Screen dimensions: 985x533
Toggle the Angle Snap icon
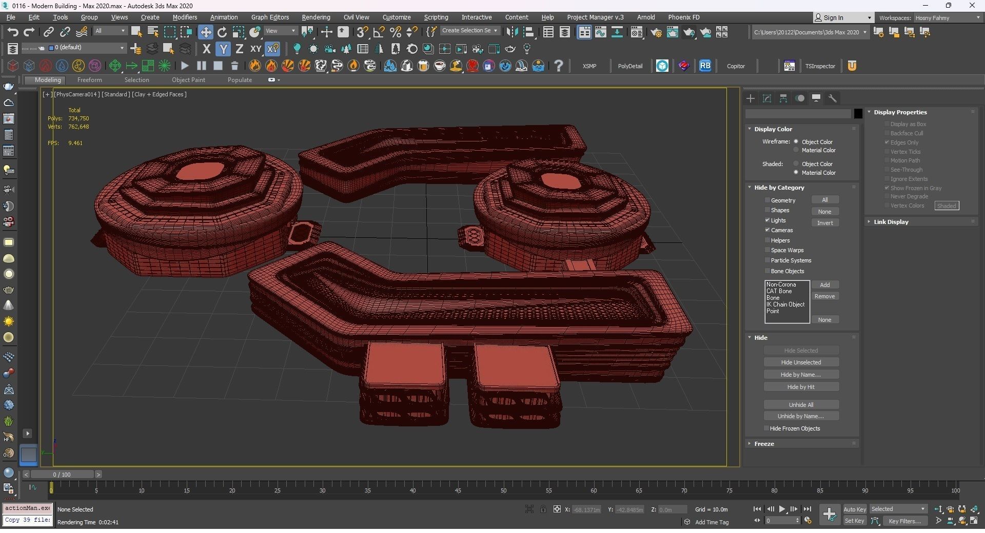[379, 32]
